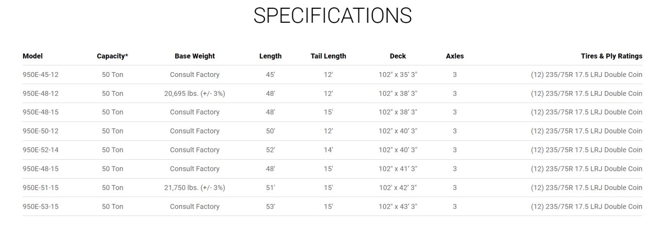Click the Capacity* column header
The image size is (663, 225).
112,56
